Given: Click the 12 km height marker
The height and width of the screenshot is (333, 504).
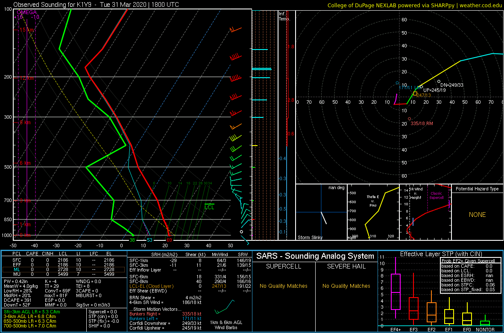Looking at the screenshot, I should [26, 78].
